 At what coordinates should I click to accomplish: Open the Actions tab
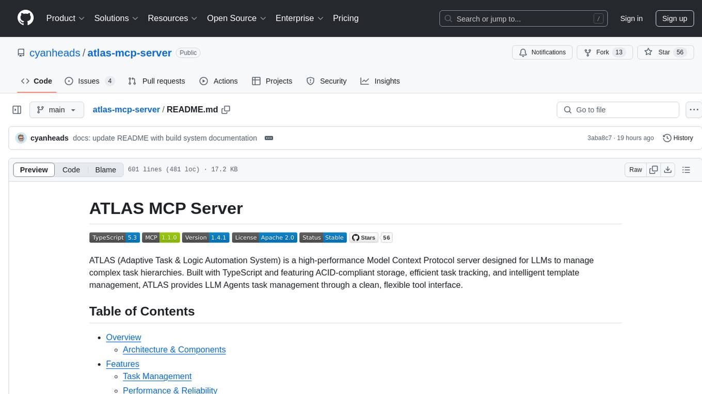coord(218,81)
